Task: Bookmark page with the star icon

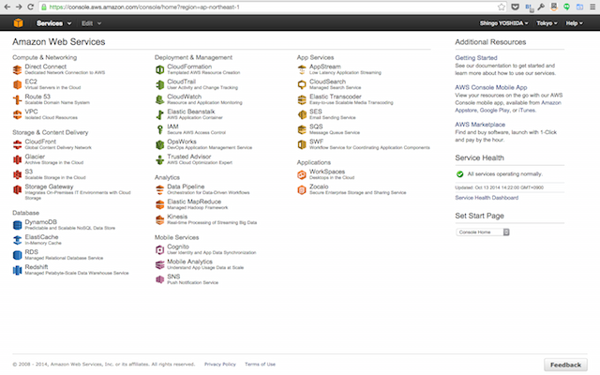Action: [502, 7]
